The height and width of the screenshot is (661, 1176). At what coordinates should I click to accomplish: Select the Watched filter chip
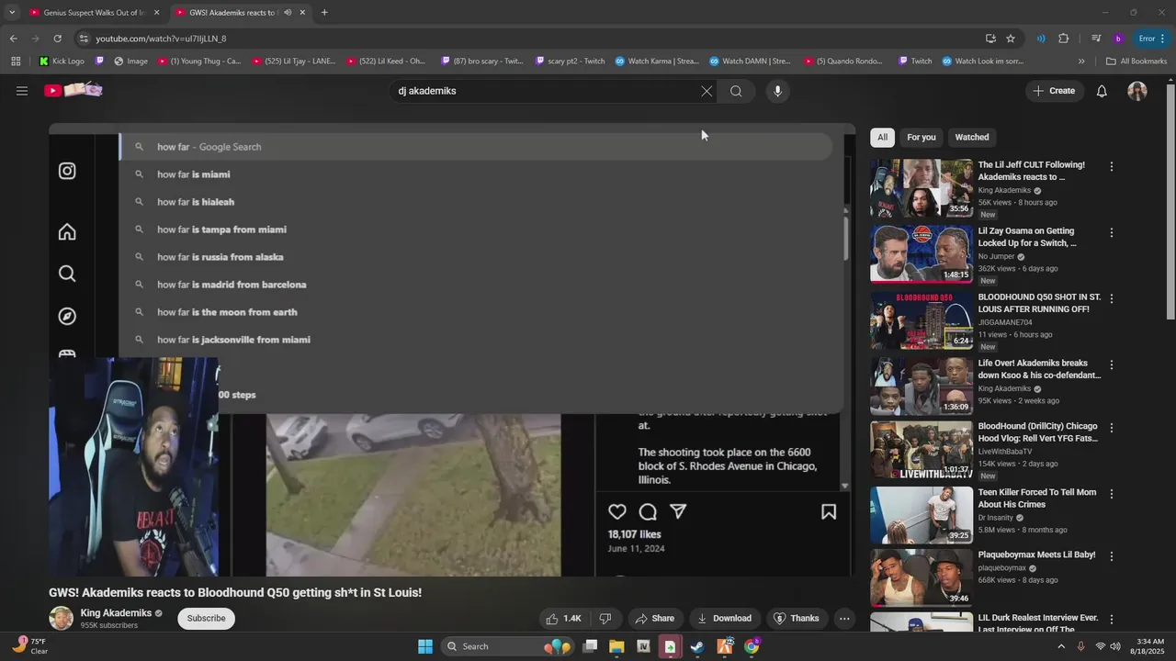[x=972, y=137]
